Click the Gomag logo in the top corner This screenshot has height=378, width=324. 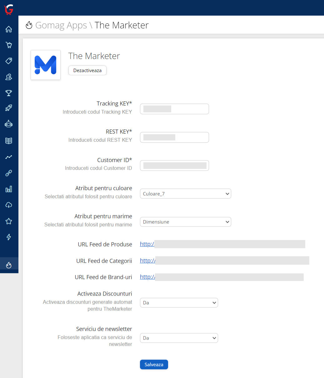coord(9,10)
